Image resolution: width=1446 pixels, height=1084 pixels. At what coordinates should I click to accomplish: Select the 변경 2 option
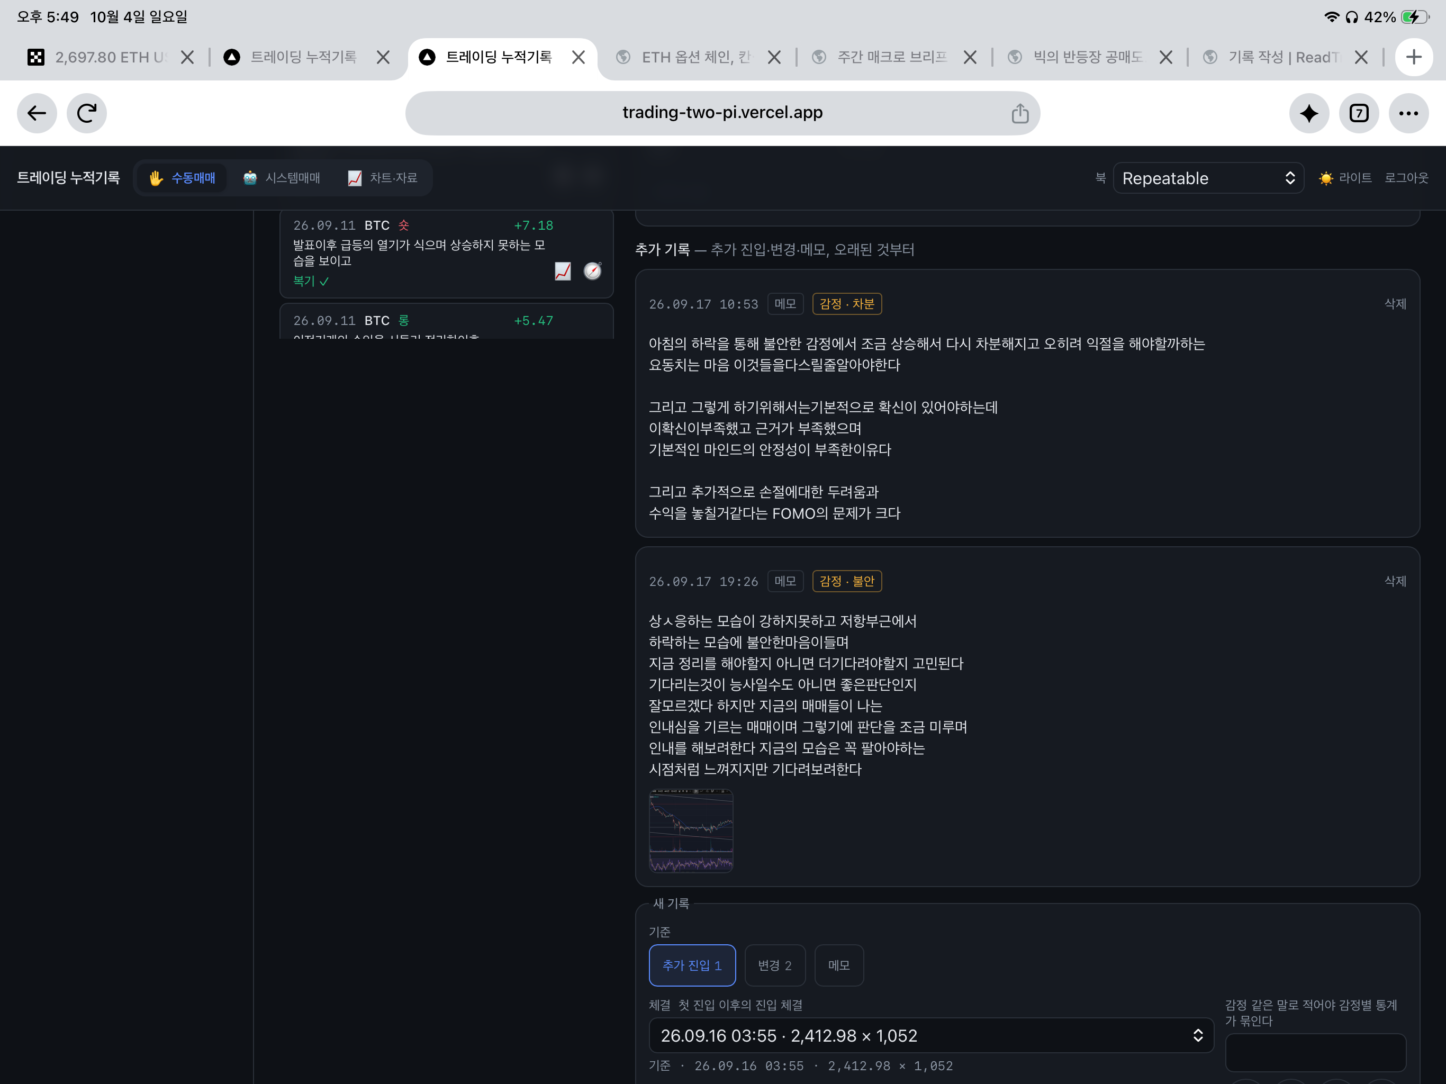(775, 965)
